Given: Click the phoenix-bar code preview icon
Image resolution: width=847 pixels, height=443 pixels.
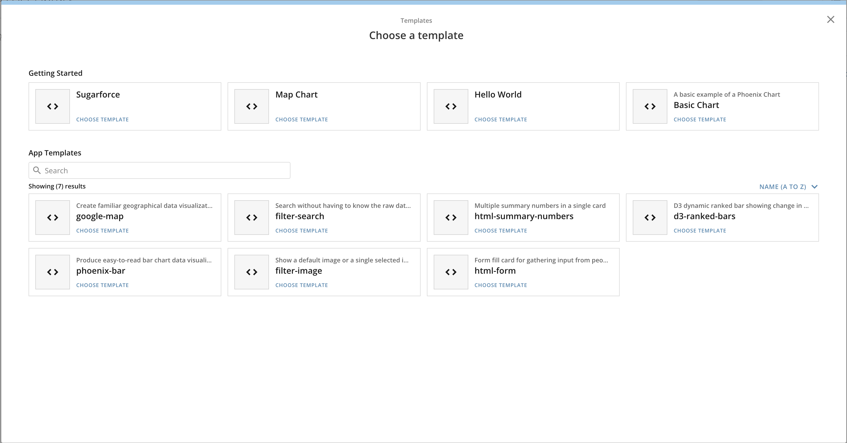Looking at the screenshot, I should click(x=52, y=272).
